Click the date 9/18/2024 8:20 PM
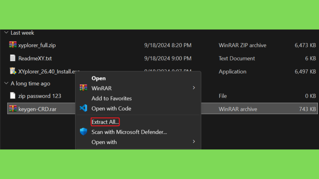 coord(168,45)
